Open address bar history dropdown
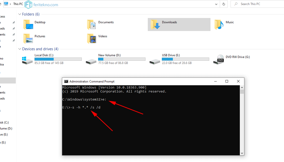Image resolution: width=284 pixels, height=162 pixels. pyautogui.click(x=216, y=4)
